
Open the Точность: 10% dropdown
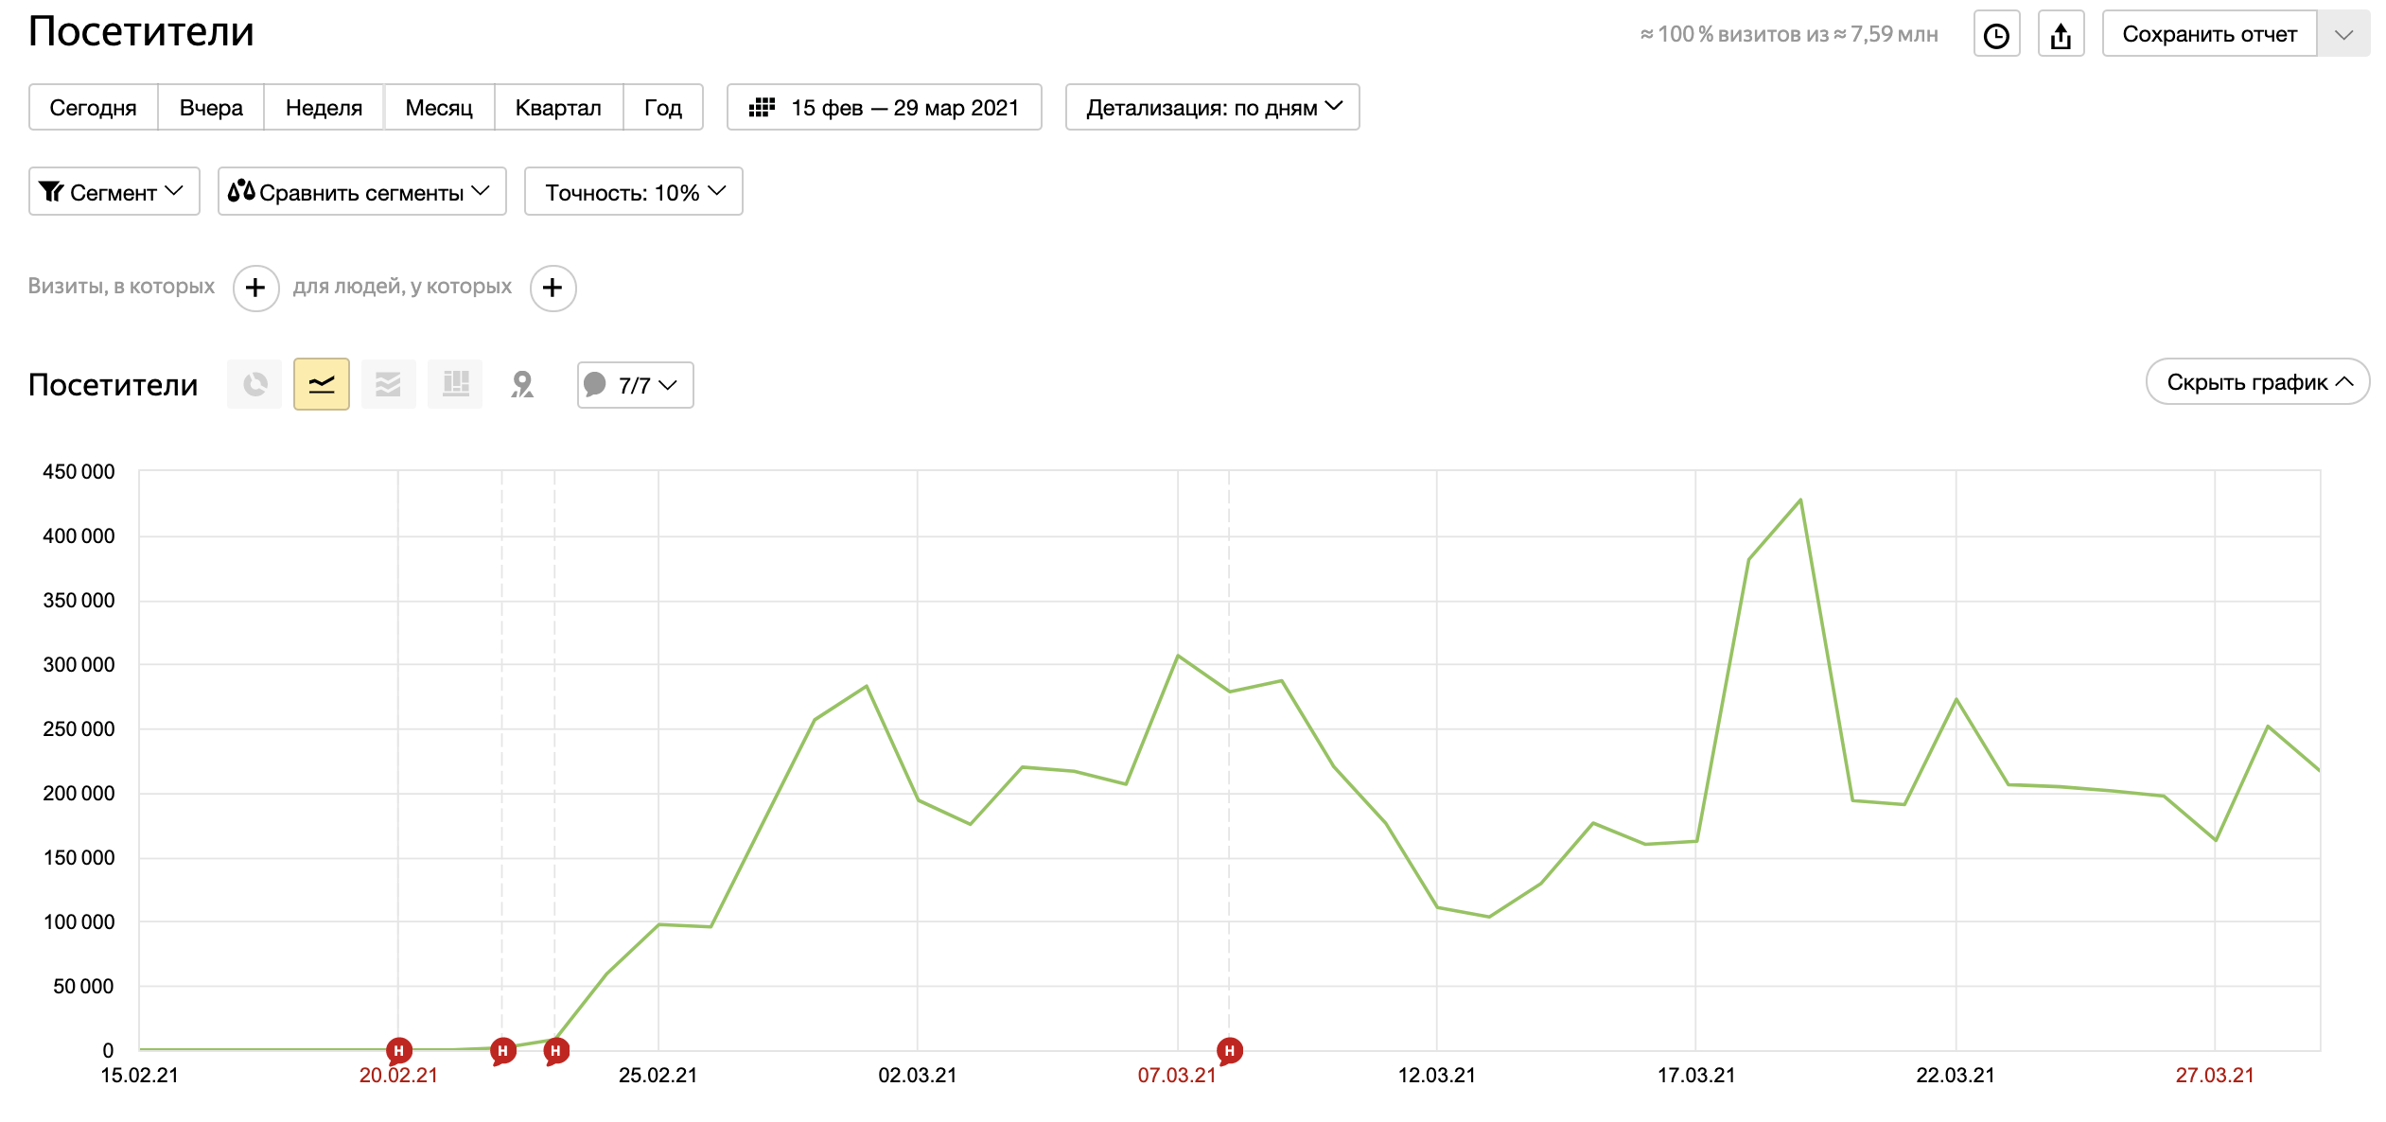pos(634,192)
